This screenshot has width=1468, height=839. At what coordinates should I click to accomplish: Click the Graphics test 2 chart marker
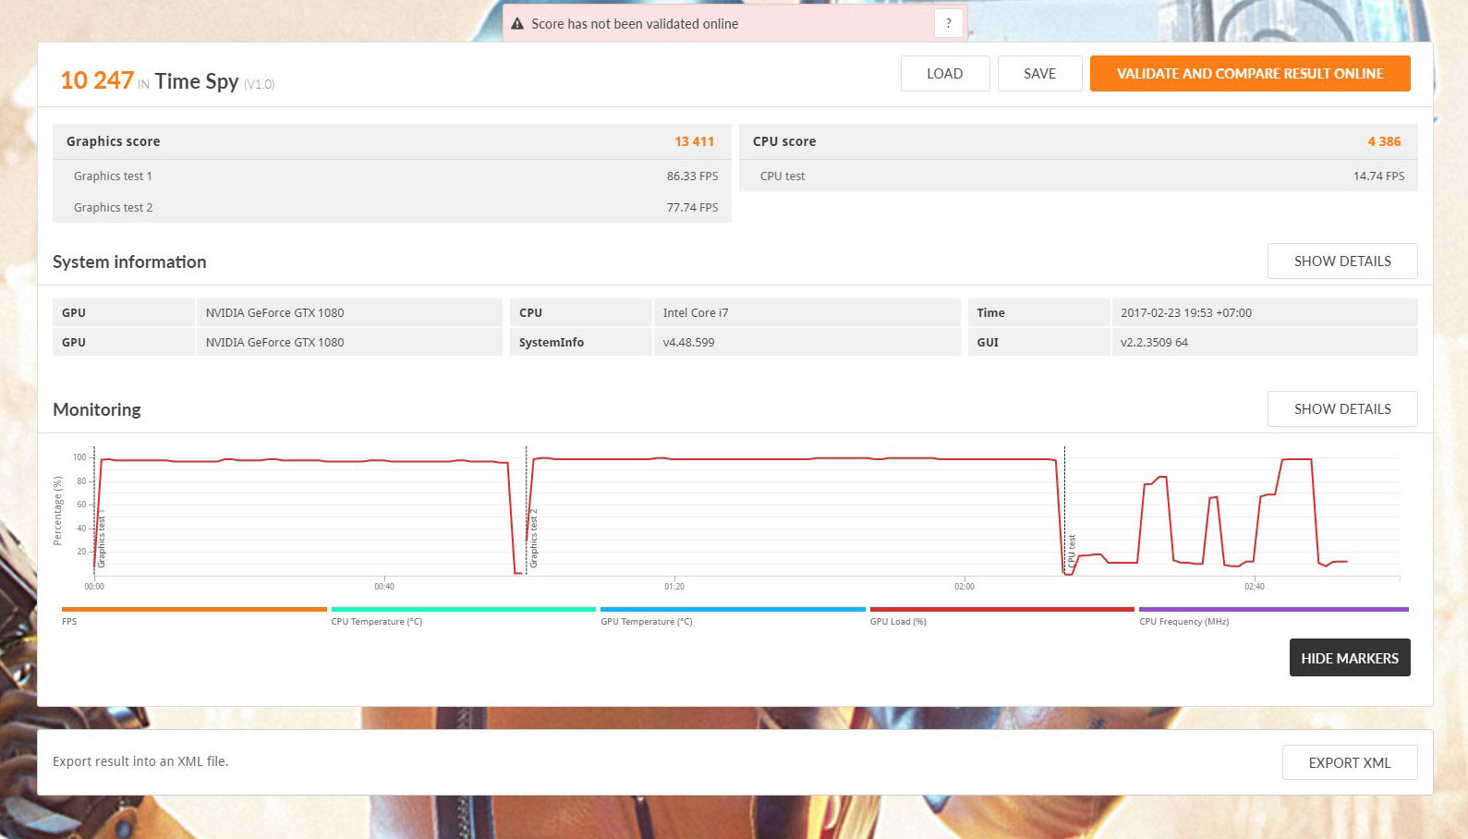click(533, 541)
